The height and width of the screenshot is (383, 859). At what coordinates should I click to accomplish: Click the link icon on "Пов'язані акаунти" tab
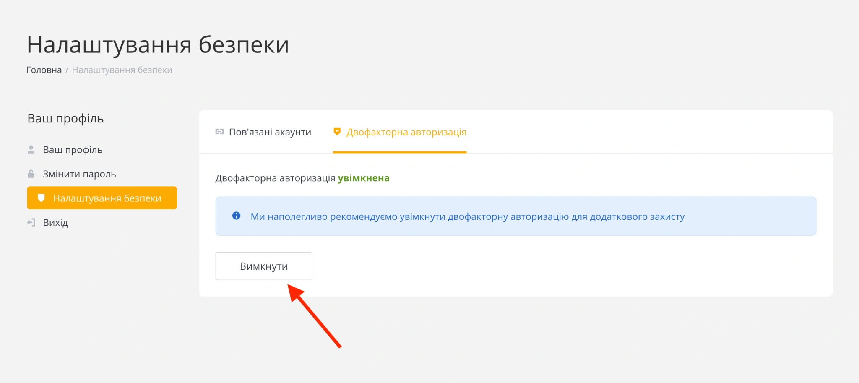coord(219,131)
